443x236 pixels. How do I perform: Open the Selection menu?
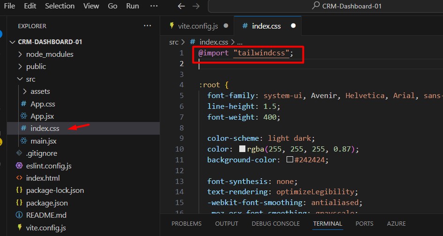pos(60,6)
